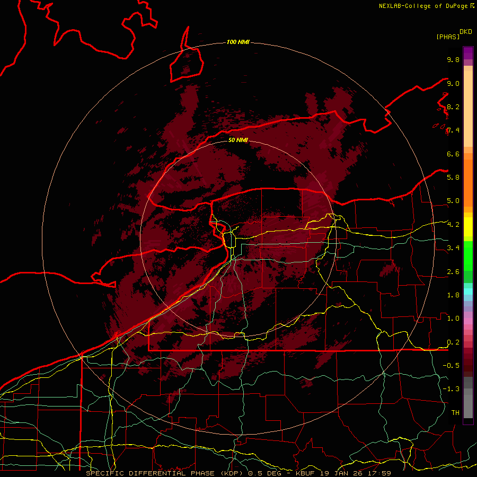The image size is (477, 477).
Task: Select the 2.6 value on color scale
Action: click(453, 272)
